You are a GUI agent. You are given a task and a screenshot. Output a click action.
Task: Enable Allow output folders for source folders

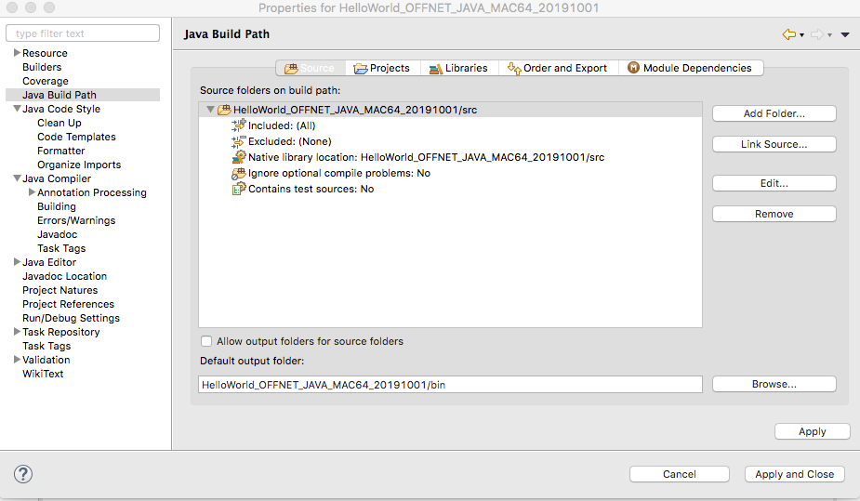(206, 341)
